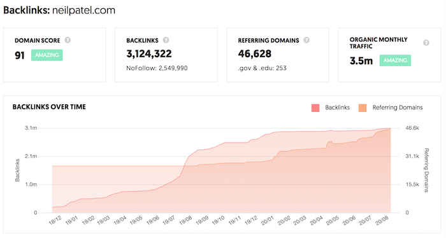The image size is (446, 238).
Task: Click the AMAZING badge beside 3.5m traffic
Action: [x=395, y=60]
